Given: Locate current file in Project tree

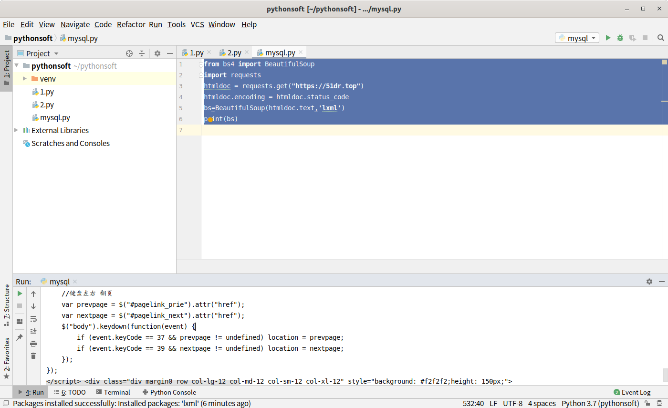Looking at the screenshot, I should click(129, 53).
